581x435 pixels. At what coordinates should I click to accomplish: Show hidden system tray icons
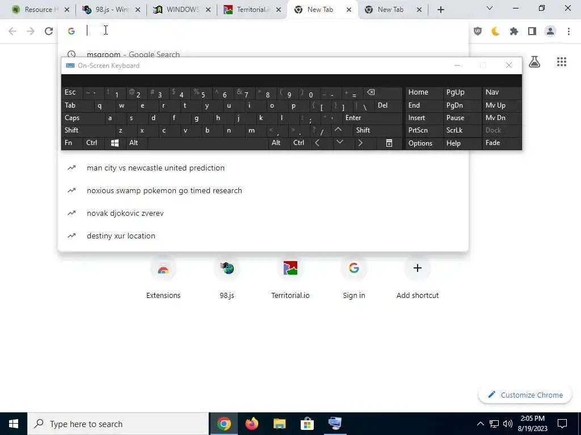480,424
